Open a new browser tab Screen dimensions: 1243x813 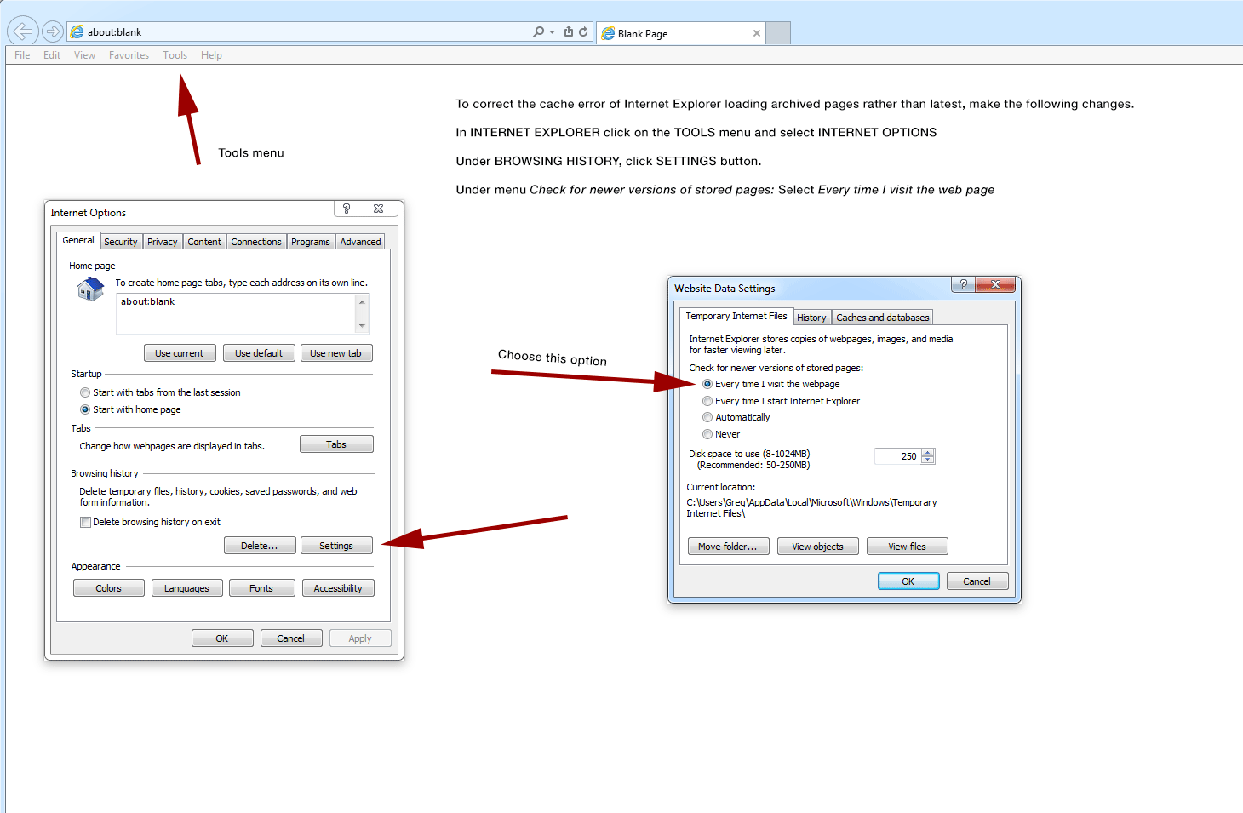[778, 33]
